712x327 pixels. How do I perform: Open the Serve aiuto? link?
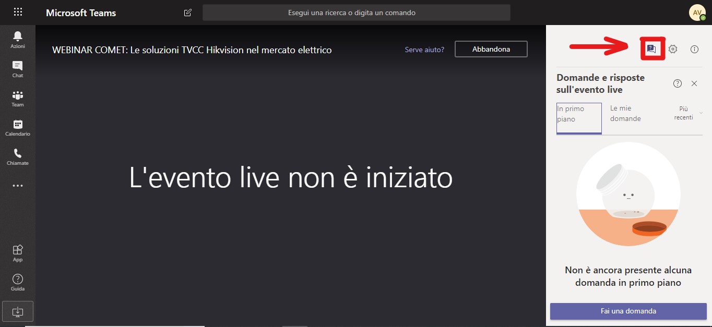[x=424, y=50]
